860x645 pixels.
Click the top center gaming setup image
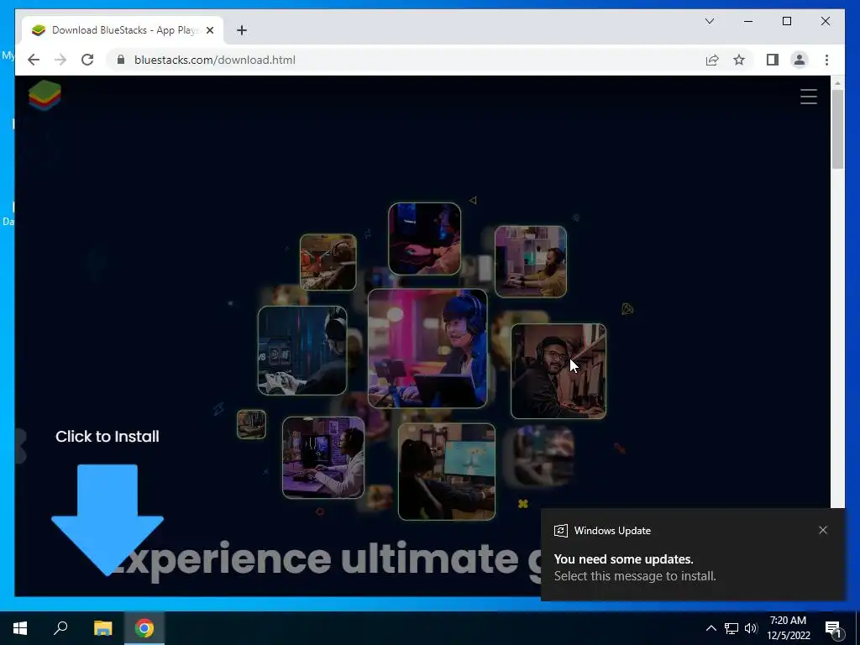pyautogui.click(x=424, y=239)
